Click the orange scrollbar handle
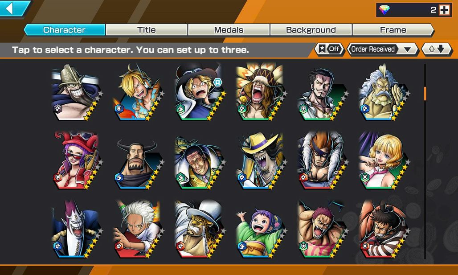The width and height of the screenshot is (458, 275). tap(425, 94)
